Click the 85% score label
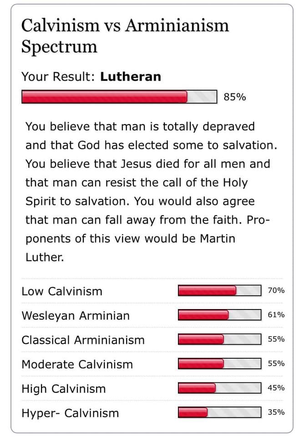304x437 pixels. 235,97
